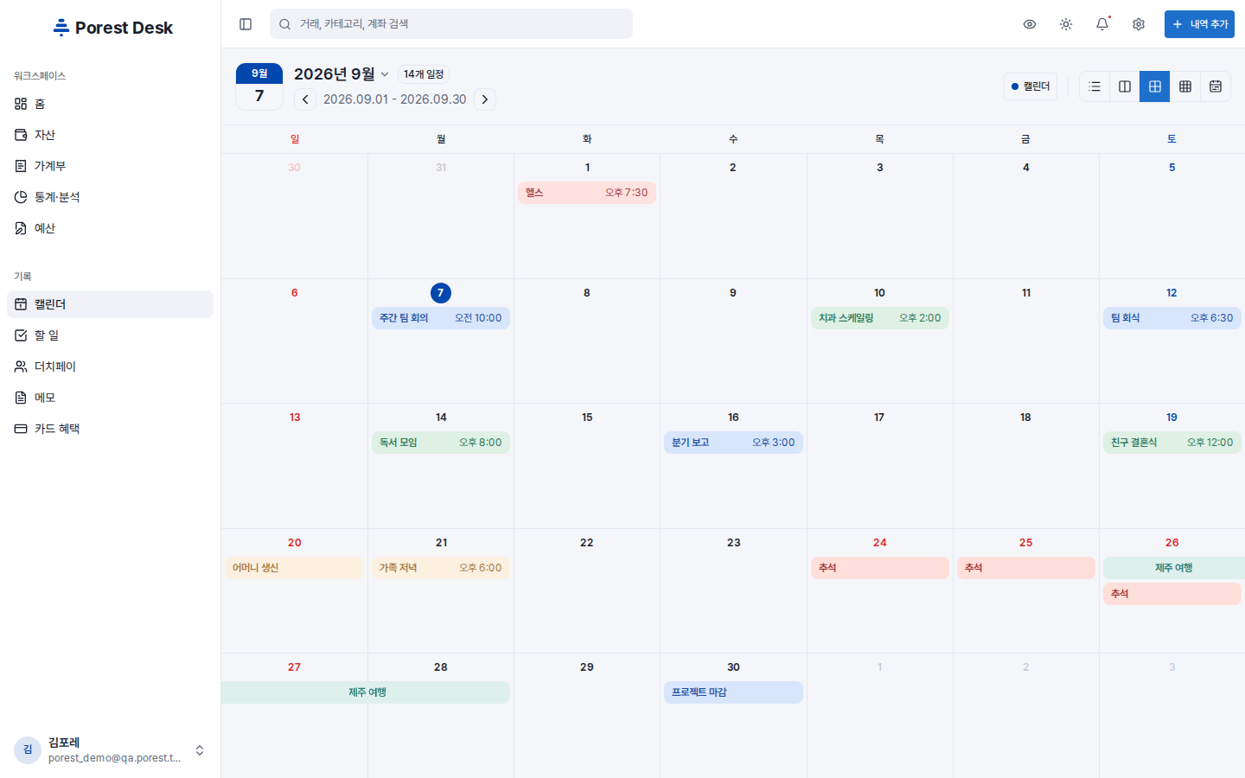Image resolution: width=1245 pixels, height=778 pixels.
Task: Focus the 거래, 카테고리, 계좌 검색 field
Action: [451, 24]
